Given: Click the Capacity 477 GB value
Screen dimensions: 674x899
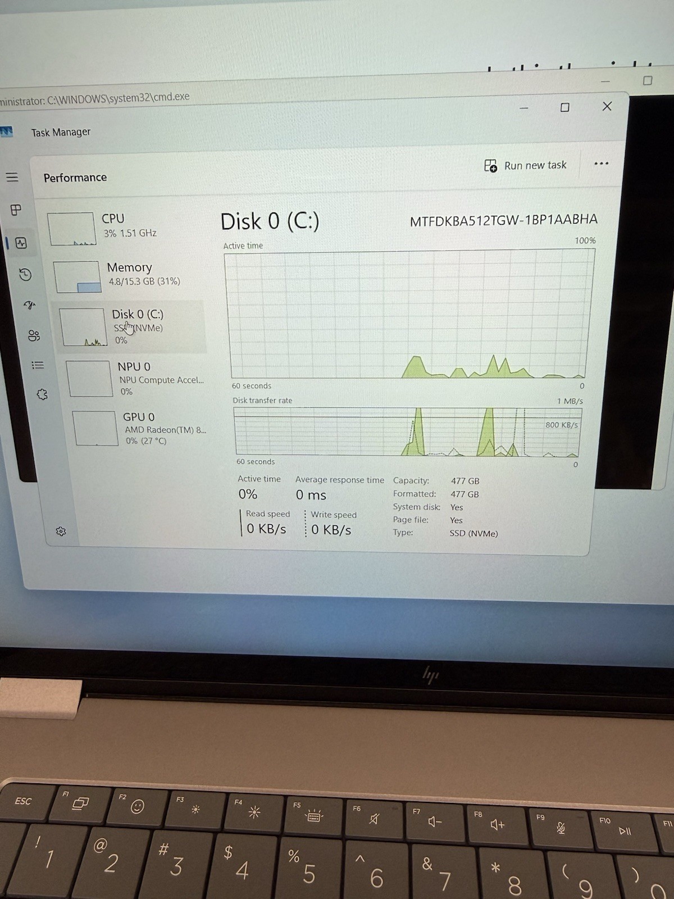Looking at the screenshot, I should [x=465, y=481].
